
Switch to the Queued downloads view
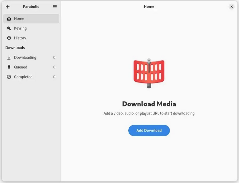[20, 67]
